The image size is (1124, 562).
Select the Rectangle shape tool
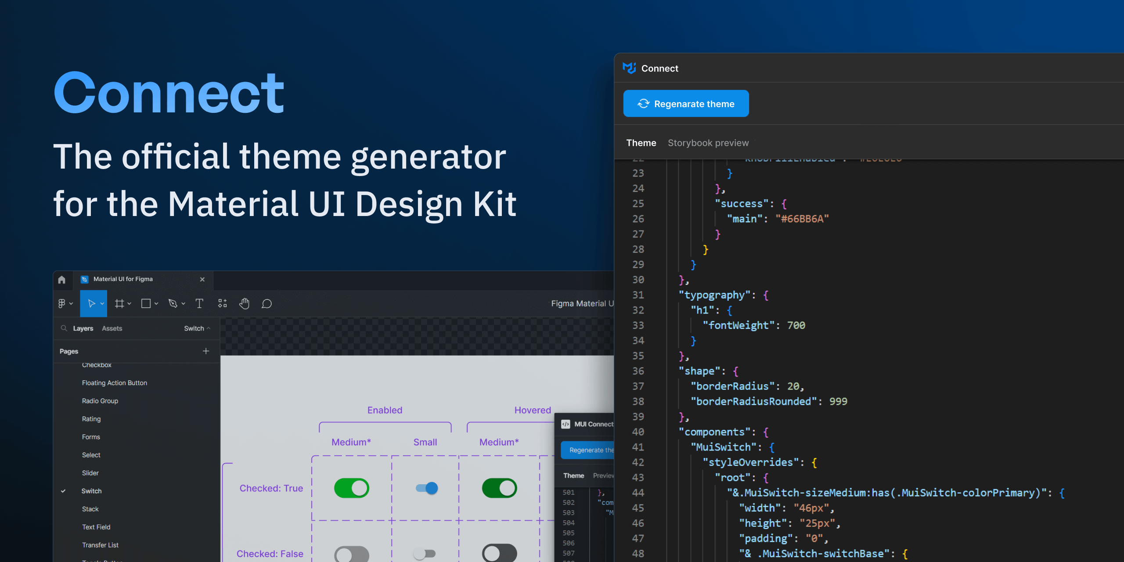pos(146,303)
